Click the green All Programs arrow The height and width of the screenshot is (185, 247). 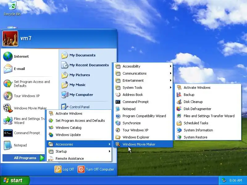(x=42, y=158)
